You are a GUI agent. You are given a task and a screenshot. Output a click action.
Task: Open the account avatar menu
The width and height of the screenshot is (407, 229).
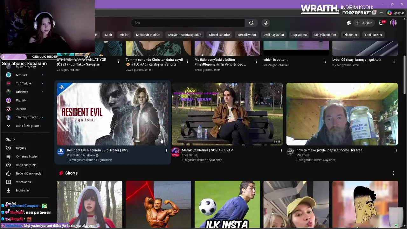[393, 23]
